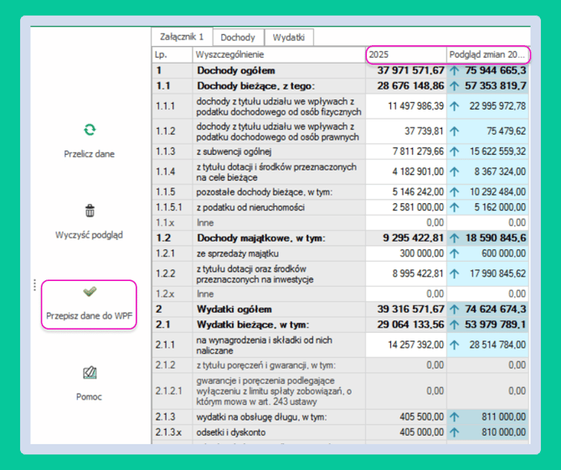
Task: Click the Przelicz dane refresh icon
Action: (x=90, y=130)
